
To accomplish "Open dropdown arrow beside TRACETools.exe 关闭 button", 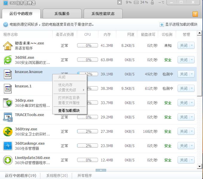I will click(x=192, y=117).
